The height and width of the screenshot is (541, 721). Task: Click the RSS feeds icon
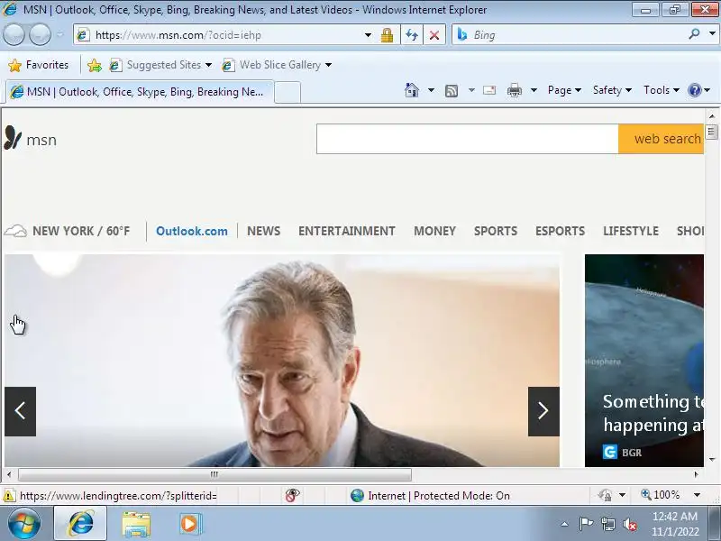452,91
